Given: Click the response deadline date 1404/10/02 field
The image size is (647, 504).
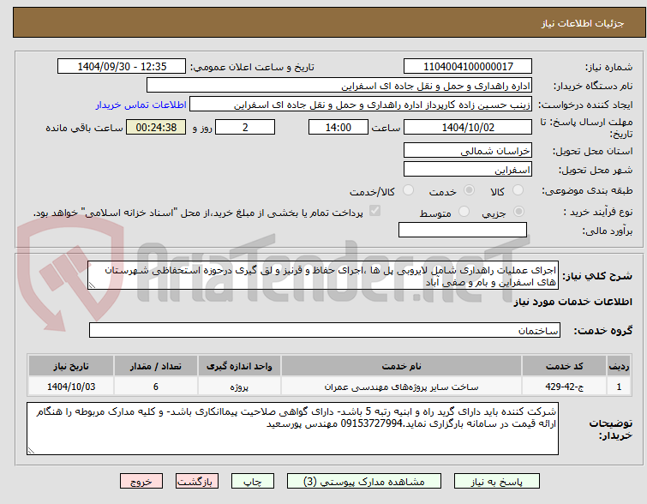Looking at the screenshot, I should [468, 127].
